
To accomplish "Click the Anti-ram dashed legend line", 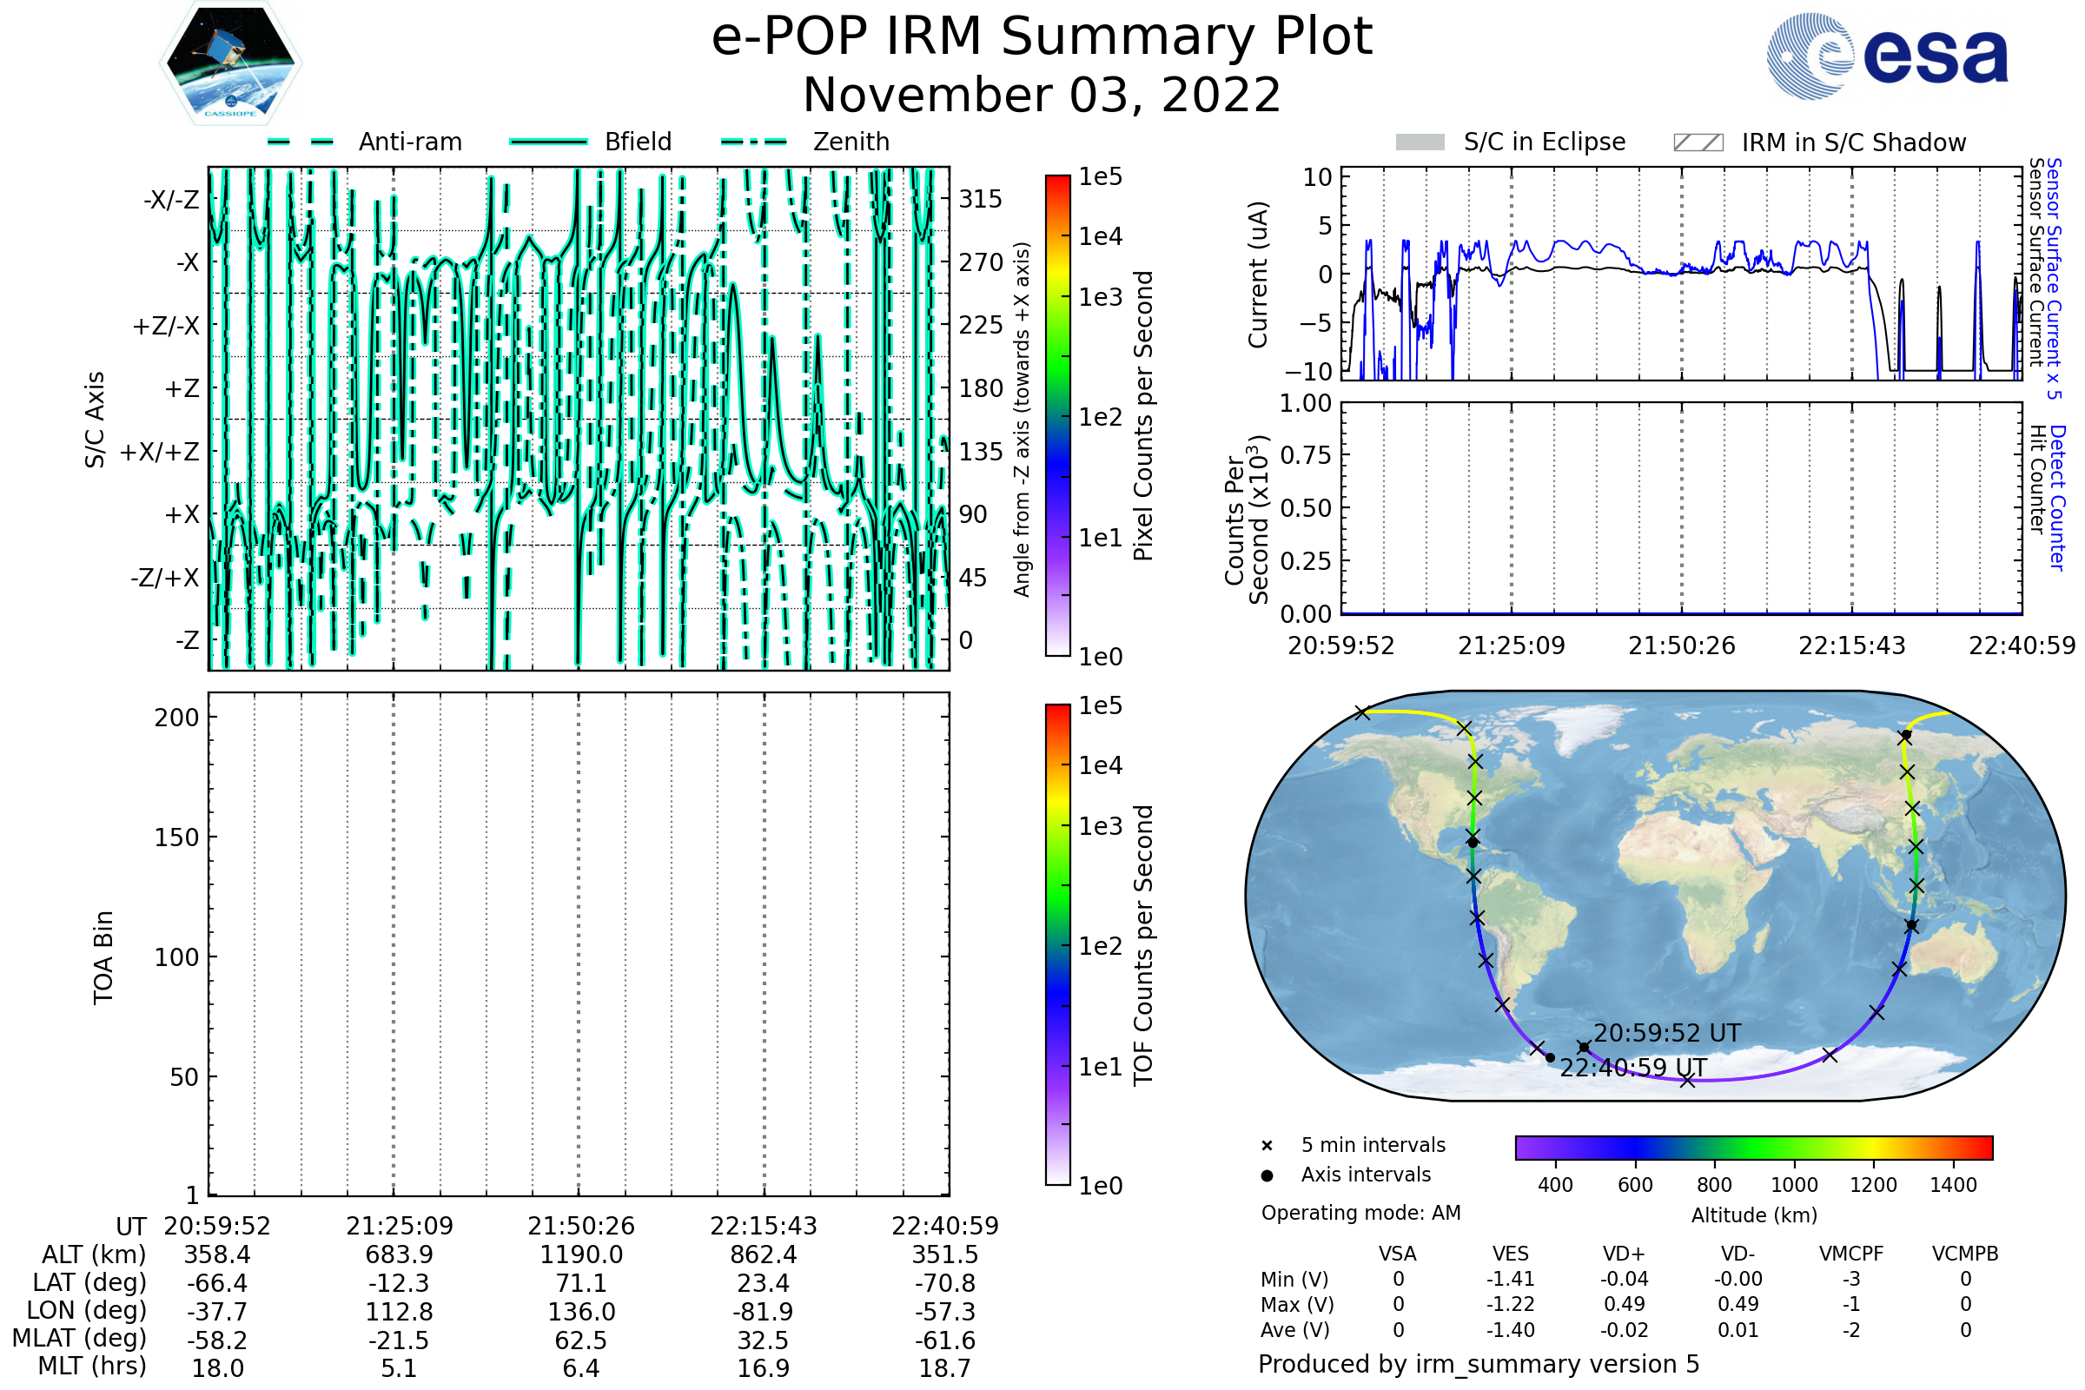I will pos(301,142).
